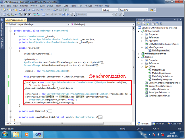Collapse the MainPage class outlining box
The height and width of the screenshot is (139, 185).
pos(10,31)
